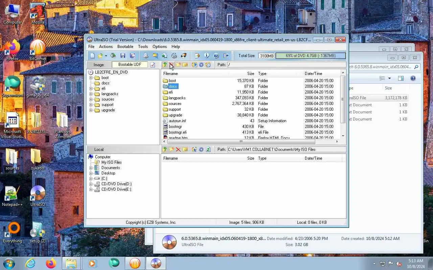Click the Refresh icon in Local toolbar
433x270 pixels.
208,150
